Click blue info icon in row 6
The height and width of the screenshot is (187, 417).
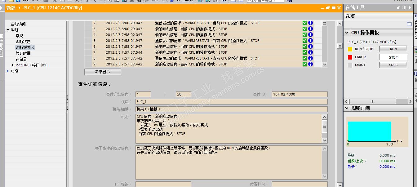pyautogui.click(x=310, y=47)
